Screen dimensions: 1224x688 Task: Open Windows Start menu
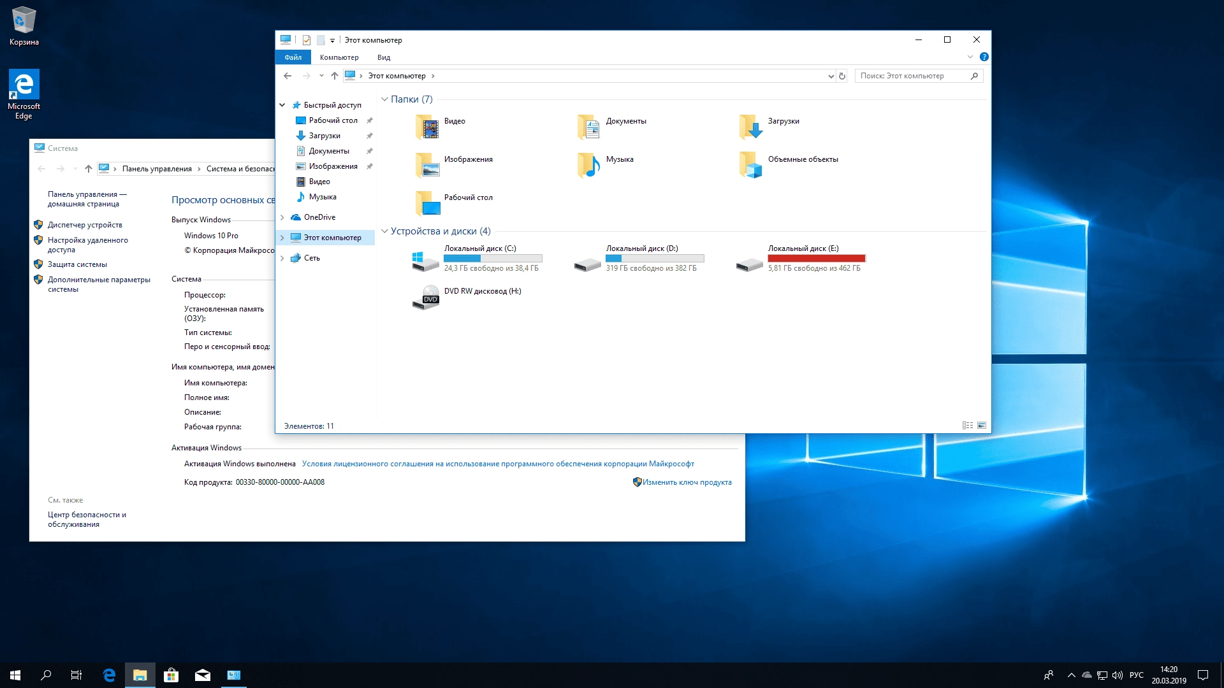tap(15, 675)
